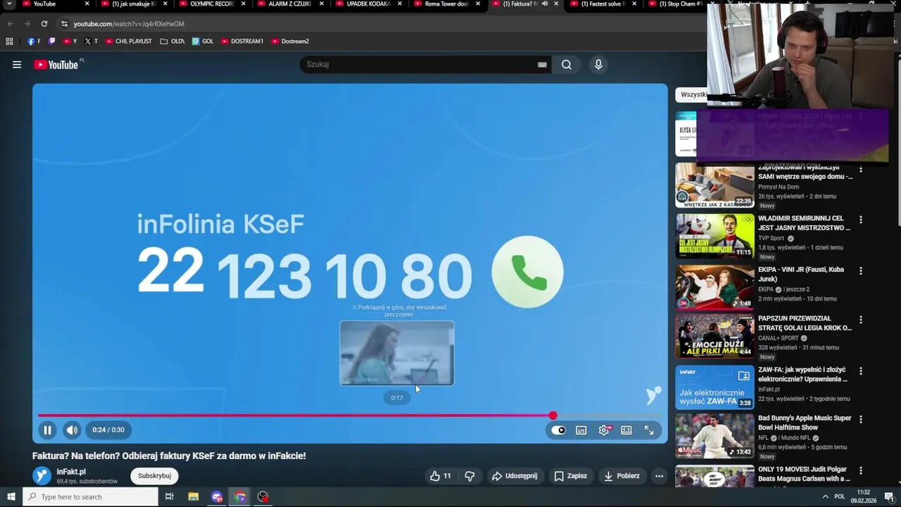Open options for EKIPA - VINI JR video

[x=860, y=270]
